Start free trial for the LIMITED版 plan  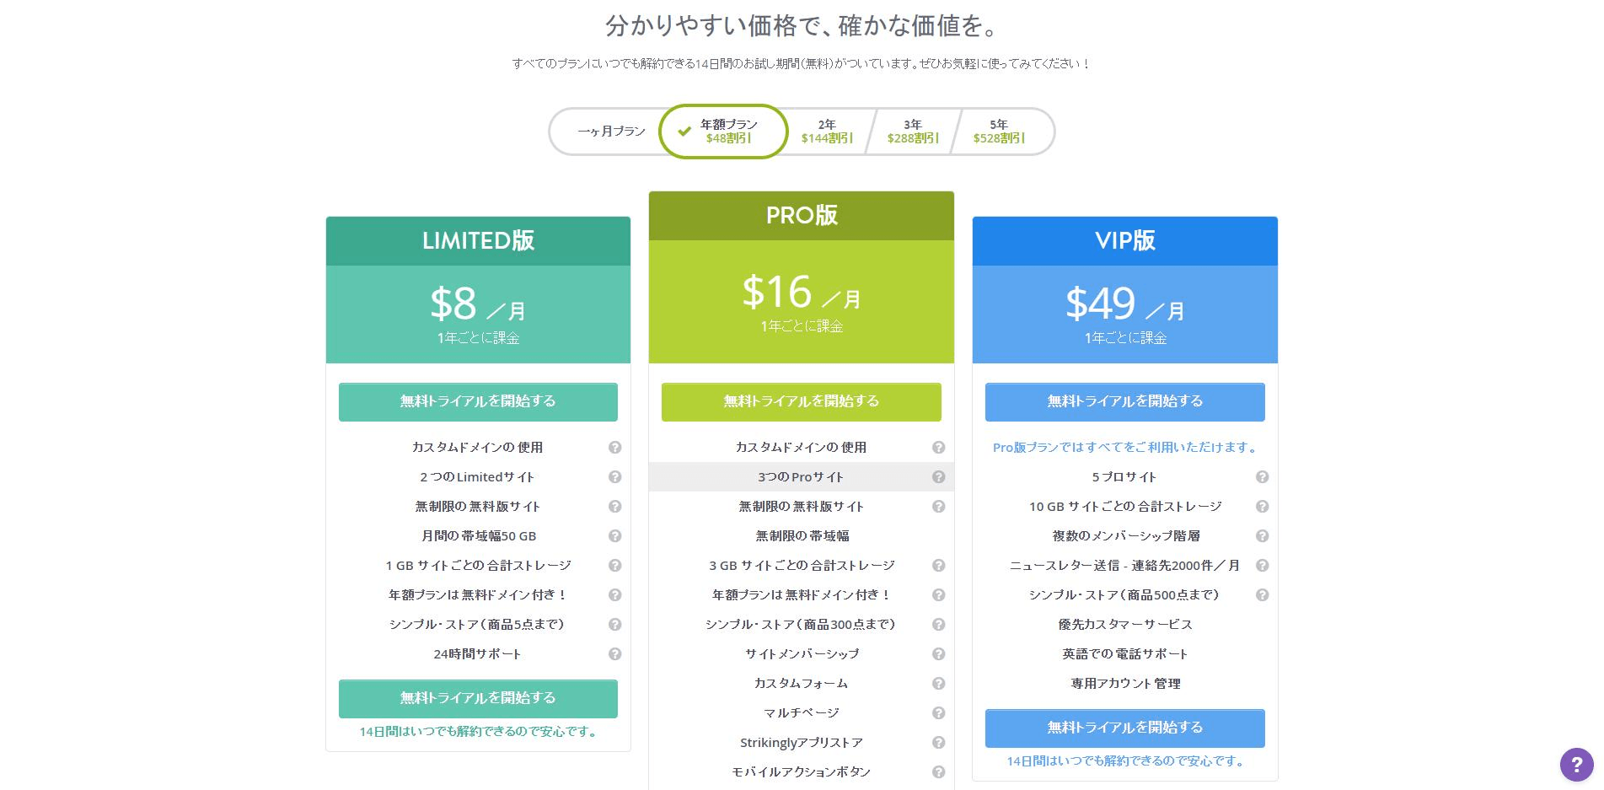(x=477, y=402)
